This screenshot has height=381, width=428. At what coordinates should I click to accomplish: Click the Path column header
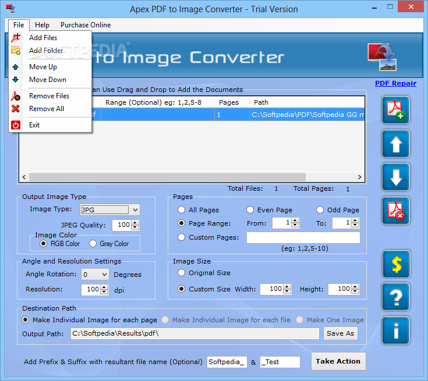pos(307,102)
